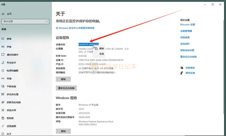Open 多任务处理 multitasking icon
226x136 pixels.
point(3,94)
